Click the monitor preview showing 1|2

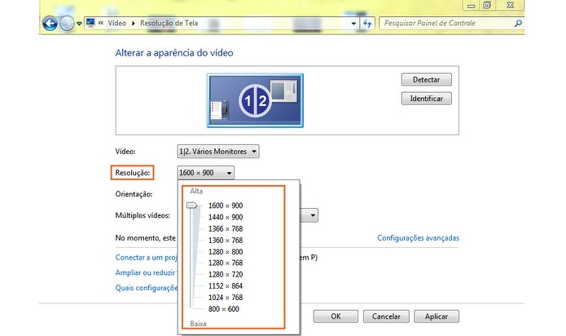254,100
